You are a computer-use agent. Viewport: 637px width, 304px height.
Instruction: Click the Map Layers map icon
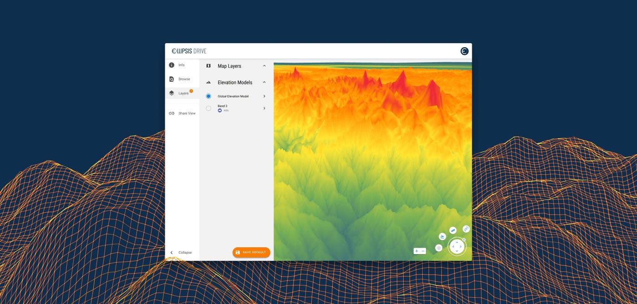pyautogui.click(x=208, y=66)
